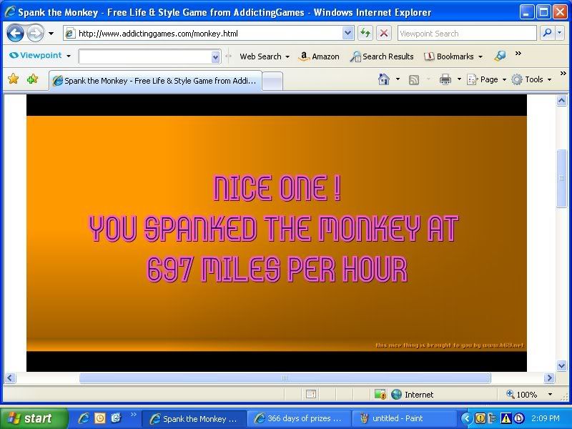Launch Internet Explorer from Quick Launch
Screen dimensions: 572x429
pyautogui.click(x=84, y=418)
